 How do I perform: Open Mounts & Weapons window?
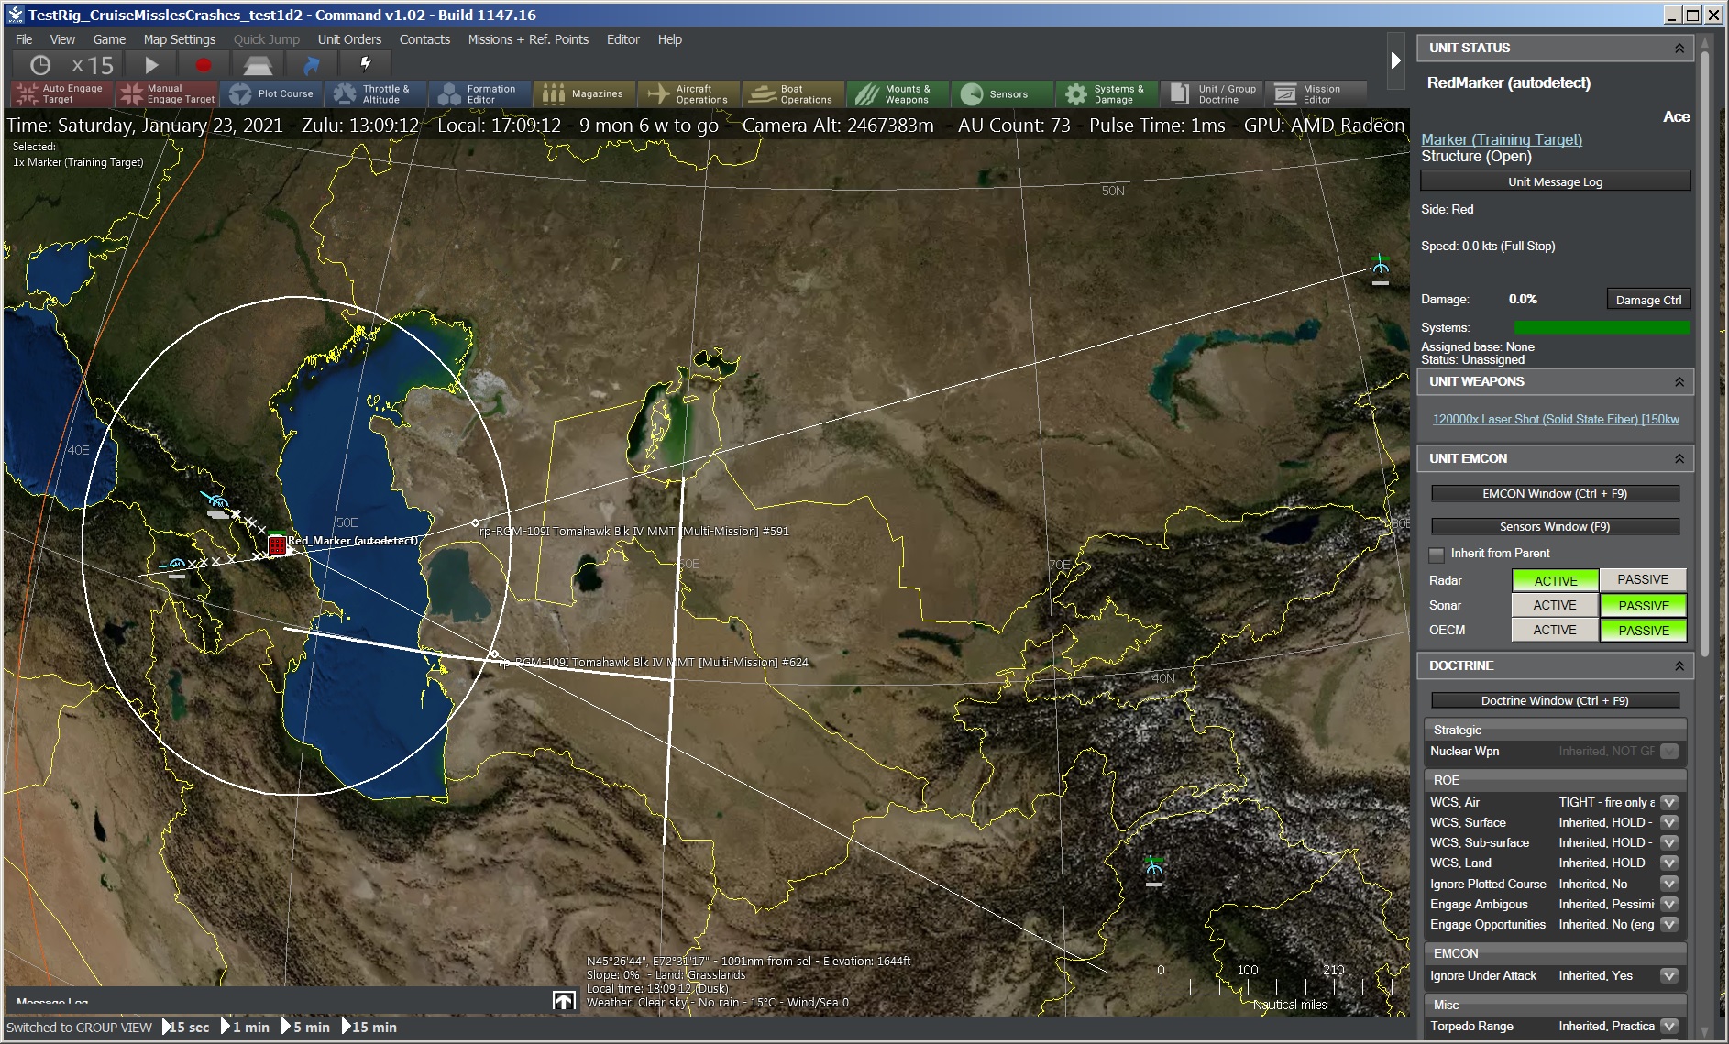pos(898,93)
